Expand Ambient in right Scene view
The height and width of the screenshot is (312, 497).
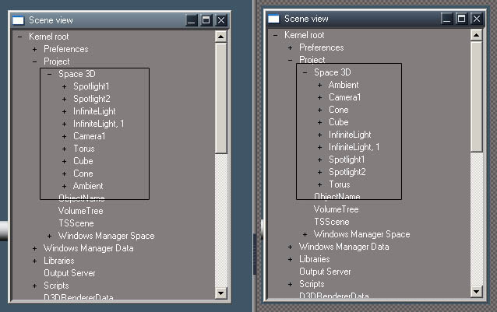(320, 85)
